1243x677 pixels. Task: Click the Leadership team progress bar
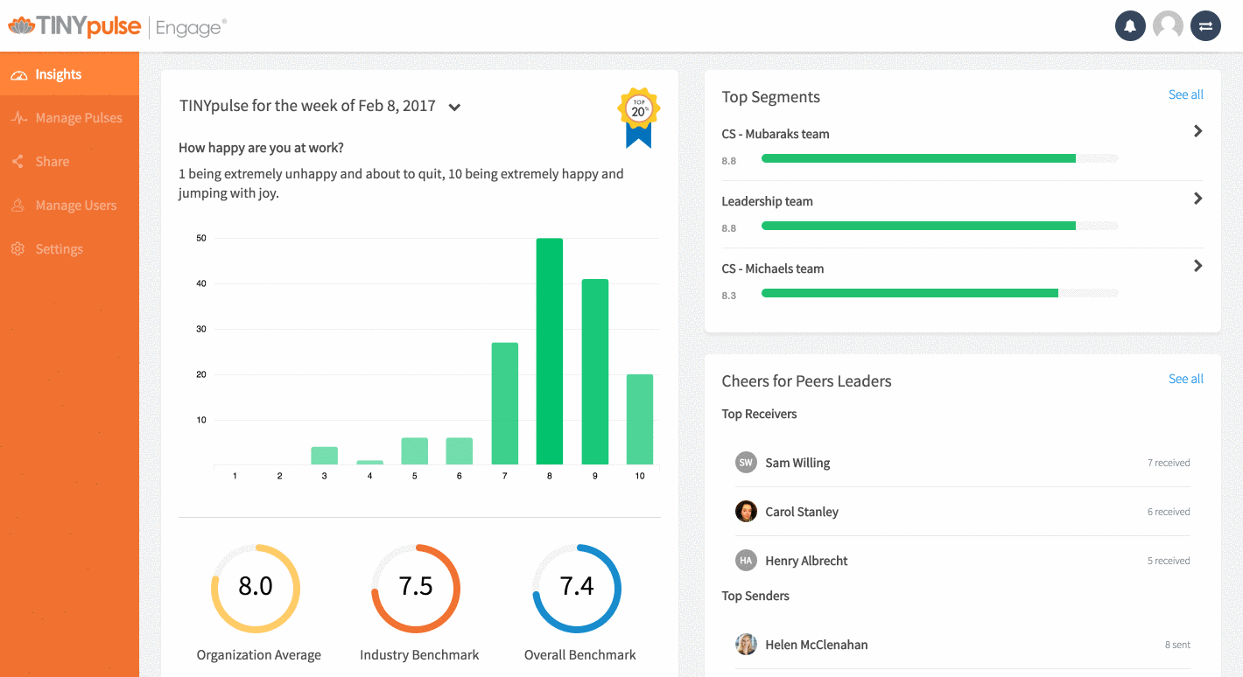pyautogui.click(x=940, y=226)
